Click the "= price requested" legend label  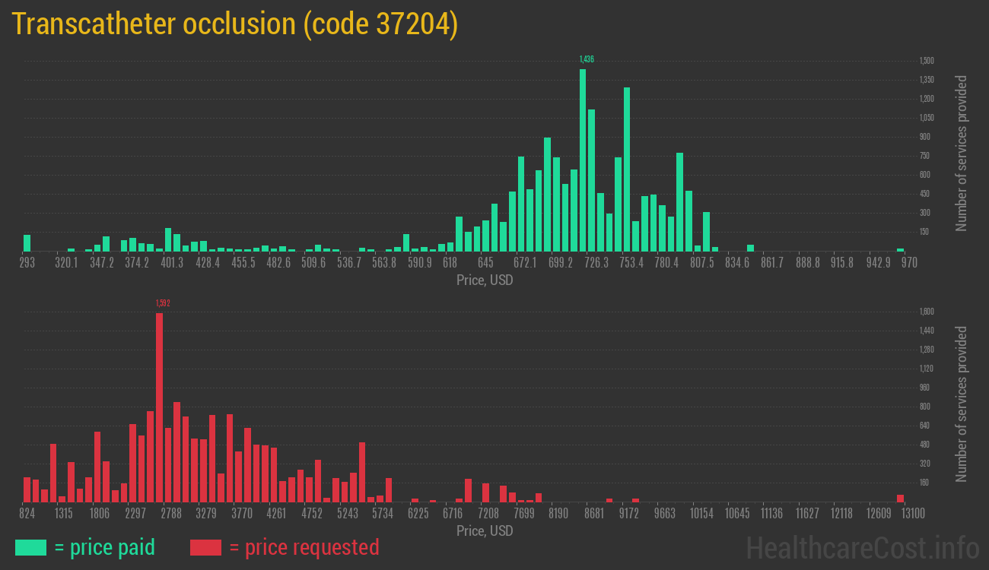[x=304, y=547]
